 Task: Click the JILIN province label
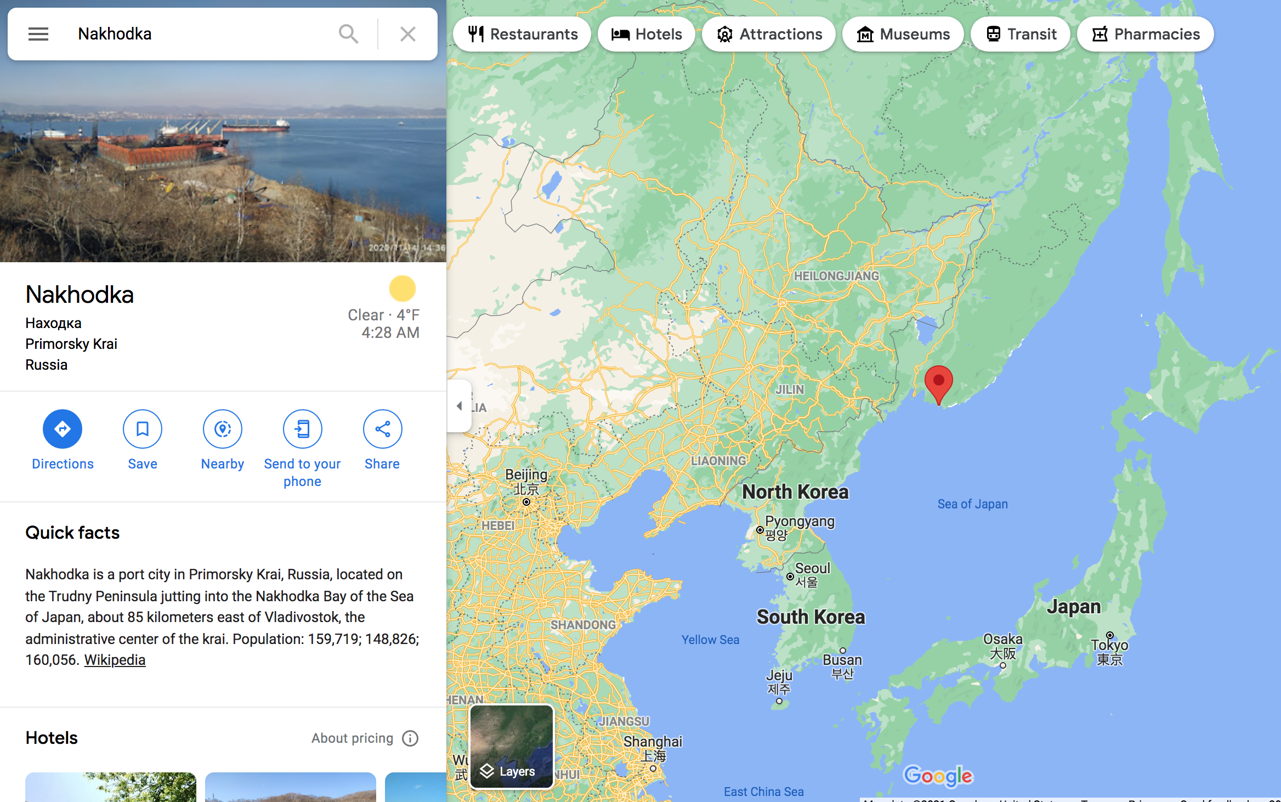[x=789, y=389]
